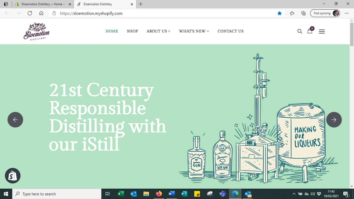Screen dimensions: 354x199
Task: Open browser Settings and more ellipsis menu
Action: (347, 13)
